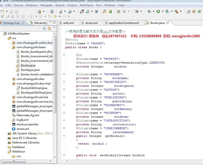Collapse the setBookid method fold marker
This screenshot has height=165, width=203.
point(64,155)
